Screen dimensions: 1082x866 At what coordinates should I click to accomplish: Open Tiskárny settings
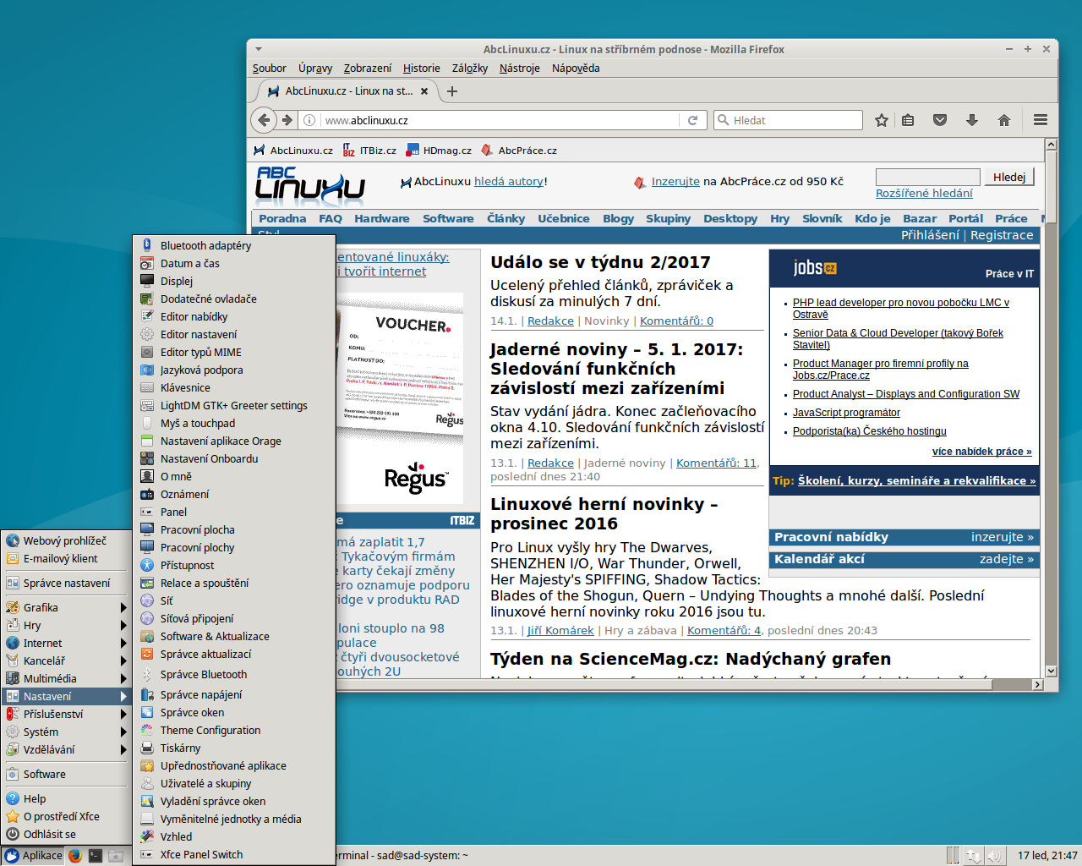pos(234,748)
